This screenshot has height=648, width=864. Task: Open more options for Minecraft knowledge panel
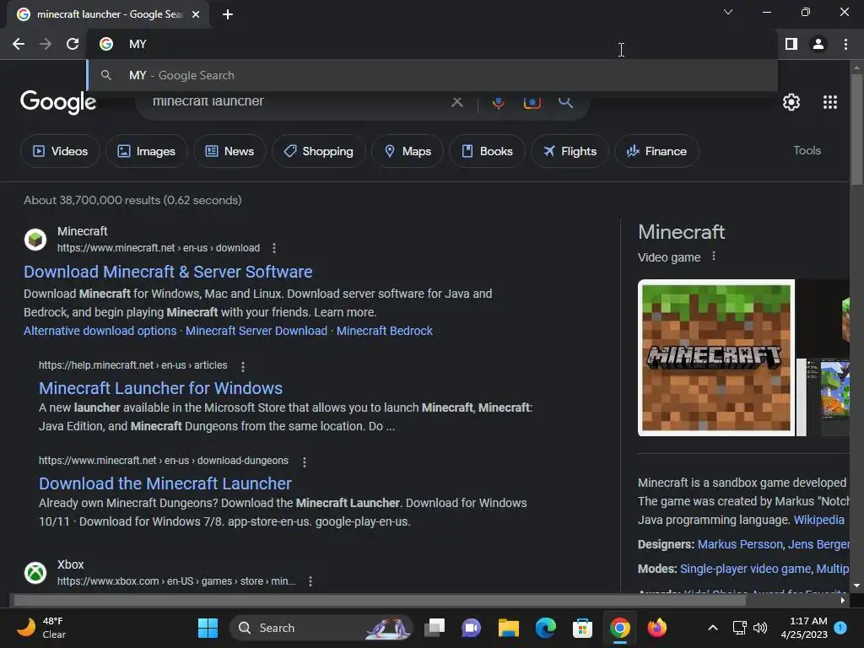coord(714,256)
